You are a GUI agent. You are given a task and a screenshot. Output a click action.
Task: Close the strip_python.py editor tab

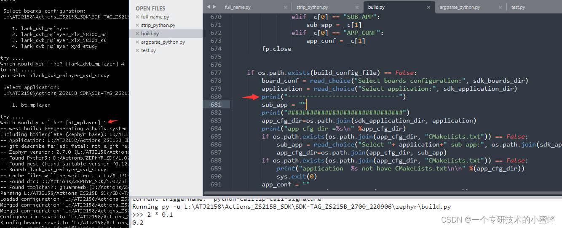click(x=356, y=7)
